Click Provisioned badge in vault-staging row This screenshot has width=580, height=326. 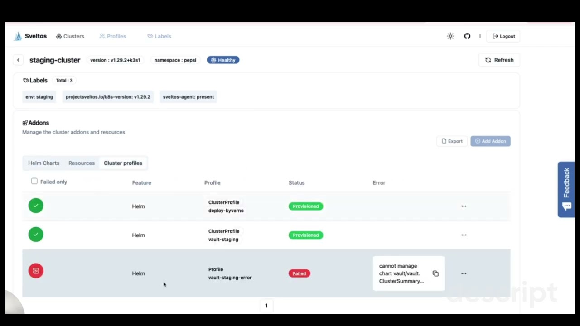[306, 235]
